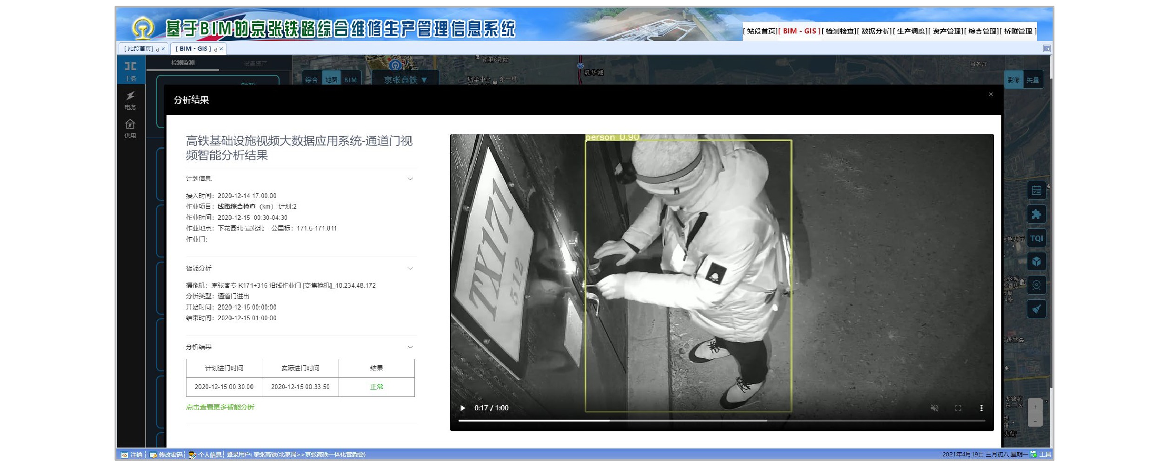The height and width of the screenshot is (468, 1172).
Task: Click the page vertical scrollbar
Action: pyautogui.click(x=1051, y=232)
